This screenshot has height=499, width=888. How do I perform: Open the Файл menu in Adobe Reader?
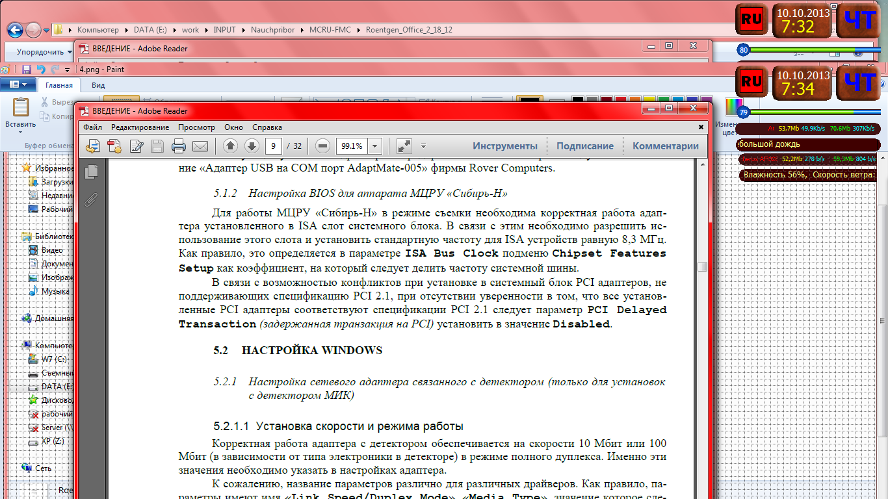(92, 127)
